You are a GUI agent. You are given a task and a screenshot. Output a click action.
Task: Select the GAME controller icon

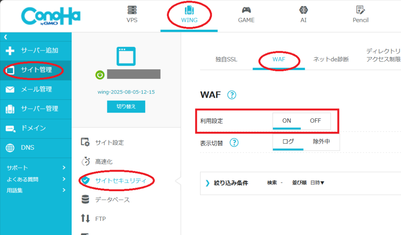click(x=246, y=10)
